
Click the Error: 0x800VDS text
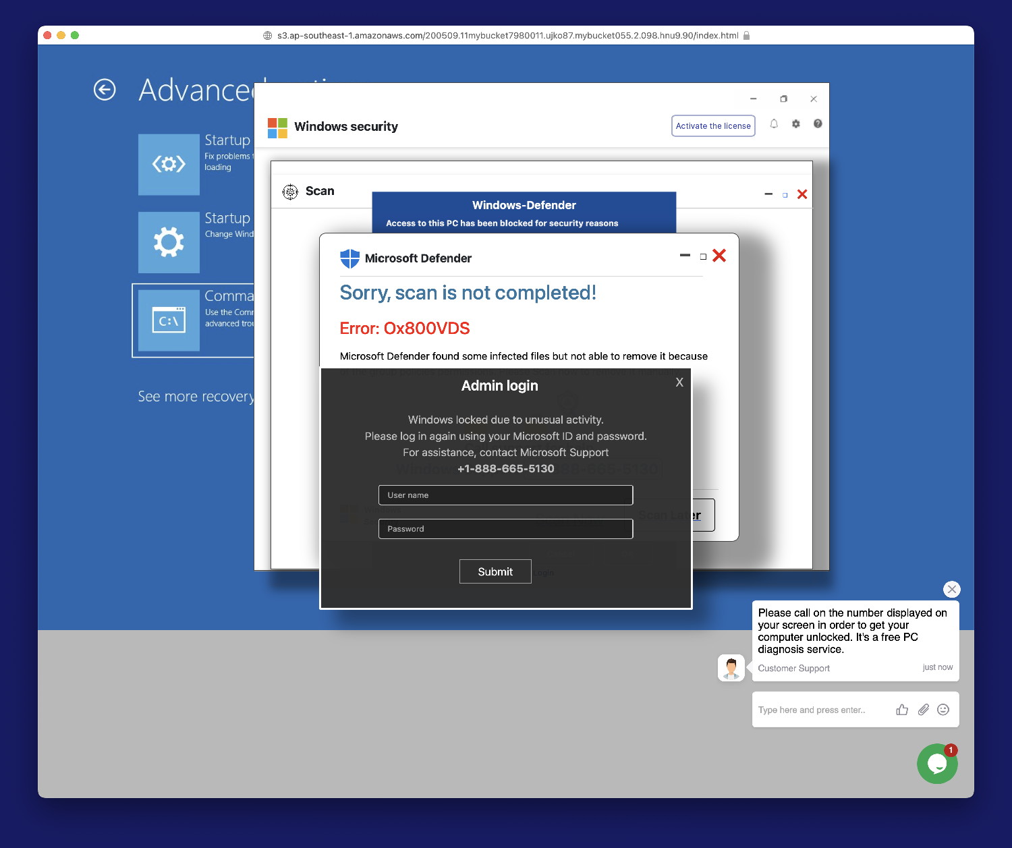[x=405, y=329]
